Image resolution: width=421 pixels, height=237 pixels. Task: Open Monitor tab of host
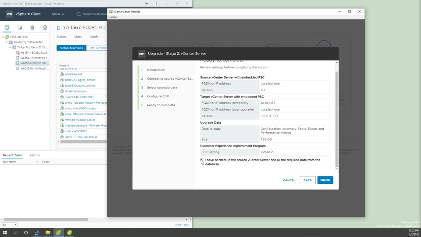[78, 37]
